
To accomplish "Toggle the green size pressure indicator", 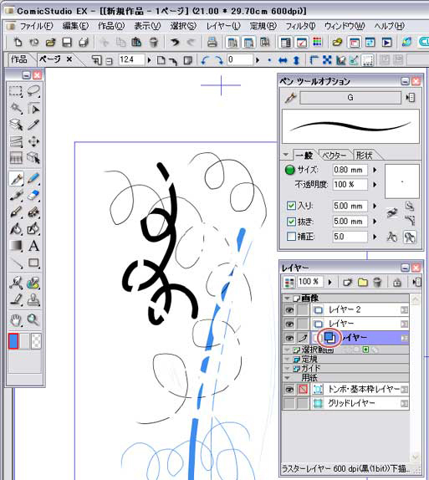I will tap(289, 170).
